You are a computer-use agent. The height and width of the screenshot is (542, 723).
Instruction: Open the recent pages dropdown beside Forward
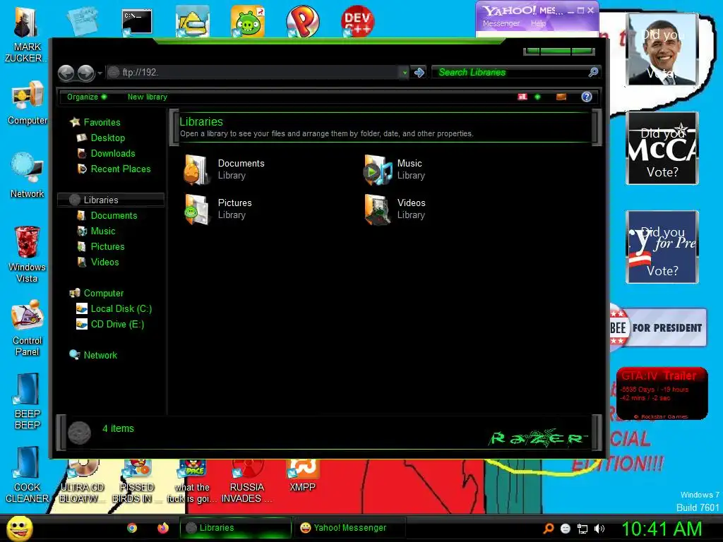point(100,73)
